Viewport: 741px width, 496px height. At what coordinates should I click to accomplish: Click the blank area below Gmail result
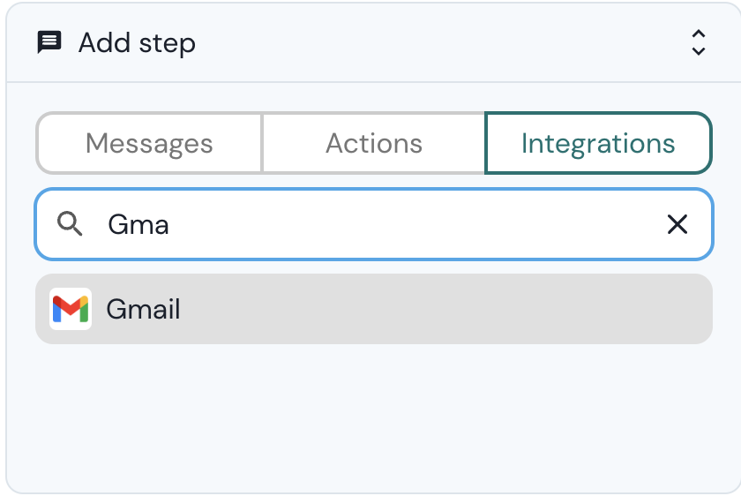[373, 415]
